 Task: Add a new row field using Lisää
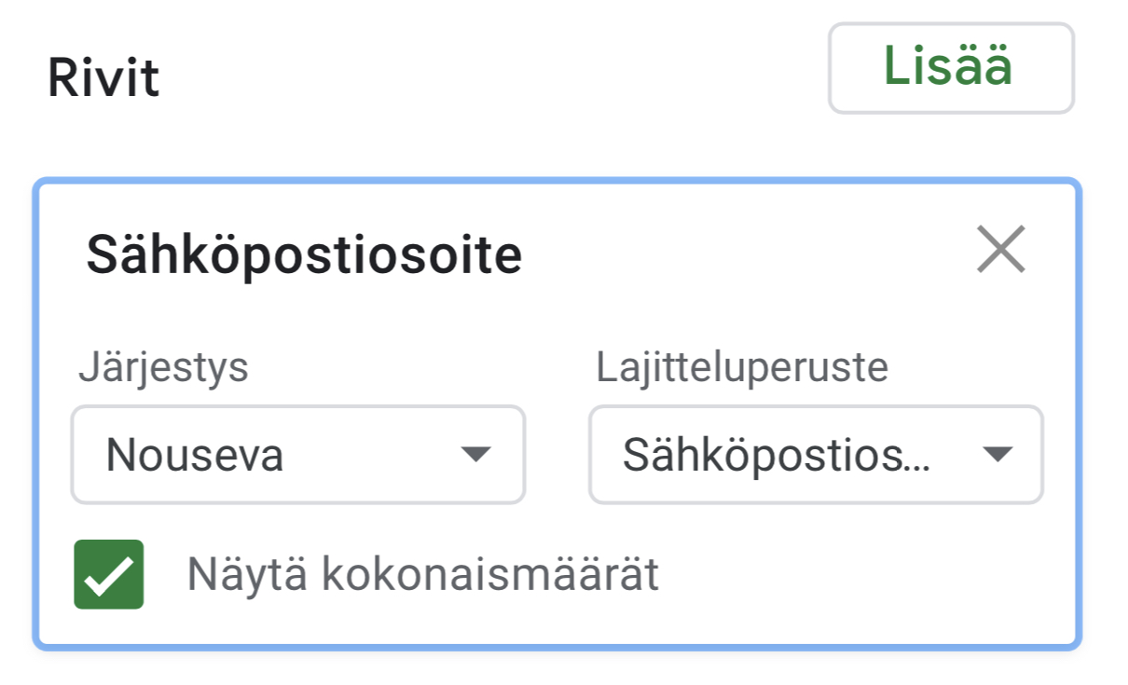(x=950, y=69)
